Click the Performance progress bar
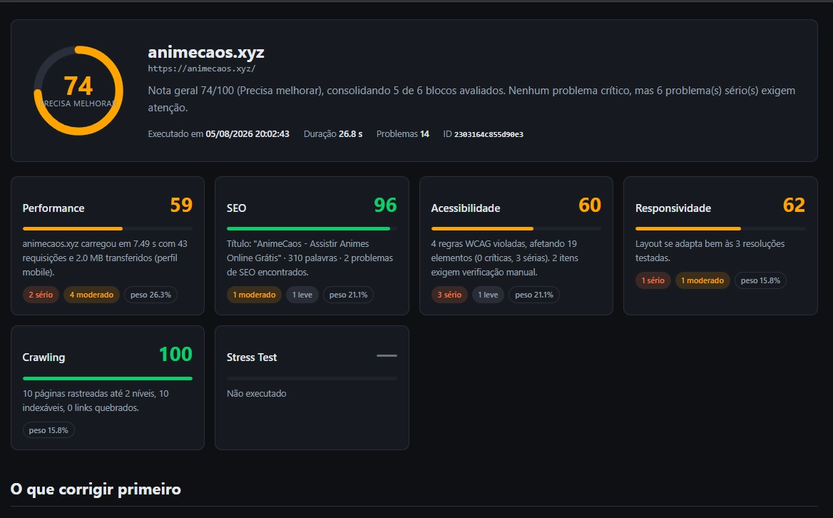This screenshot has height=518, width=833. pyautogui.click(x=107, y=228)
